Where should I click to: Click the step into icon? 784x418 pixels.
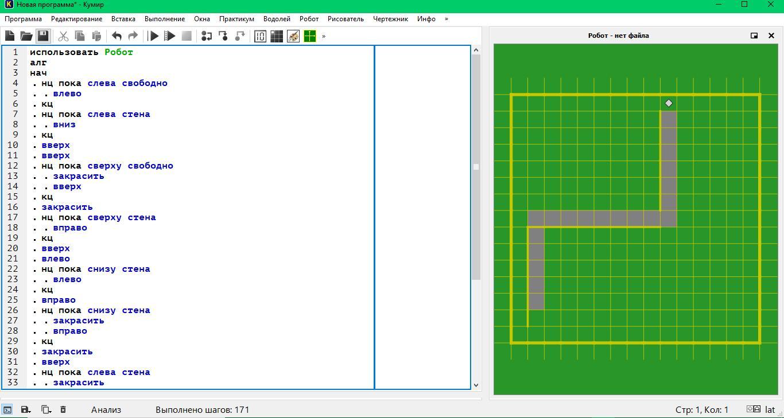click(x=223, y=36)
